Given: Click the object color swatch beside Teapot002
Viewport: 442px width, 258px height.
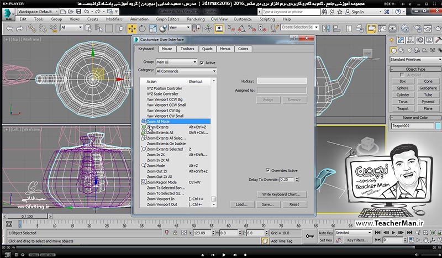Looking at the screenshot, I should tap(438, 126).
